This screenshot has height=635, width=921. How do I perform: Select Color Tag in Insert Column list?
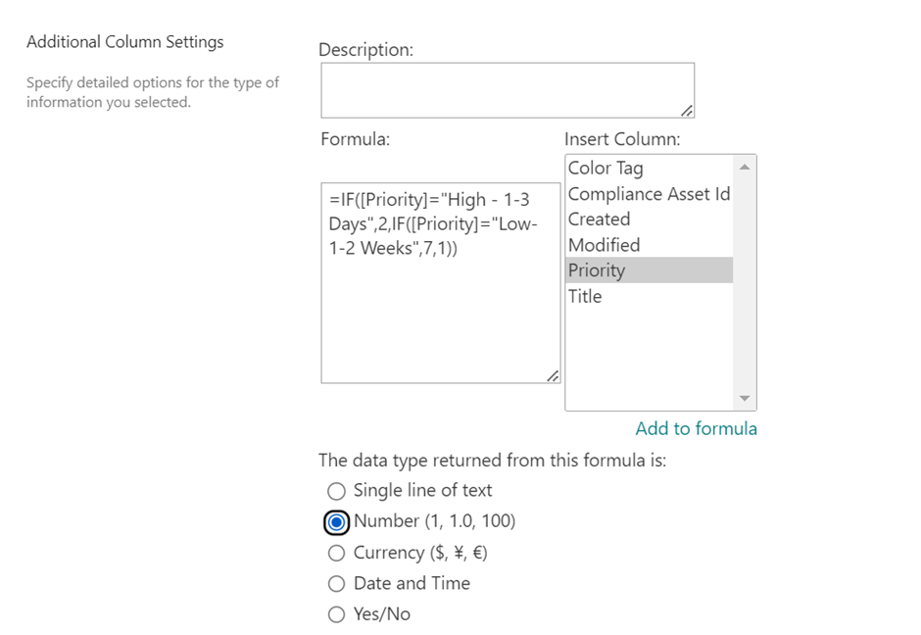tap(606, 169)
